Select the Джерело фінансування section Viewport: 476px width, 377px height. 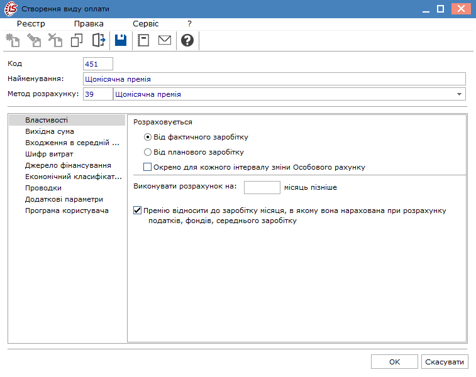[x=67, y=165]
